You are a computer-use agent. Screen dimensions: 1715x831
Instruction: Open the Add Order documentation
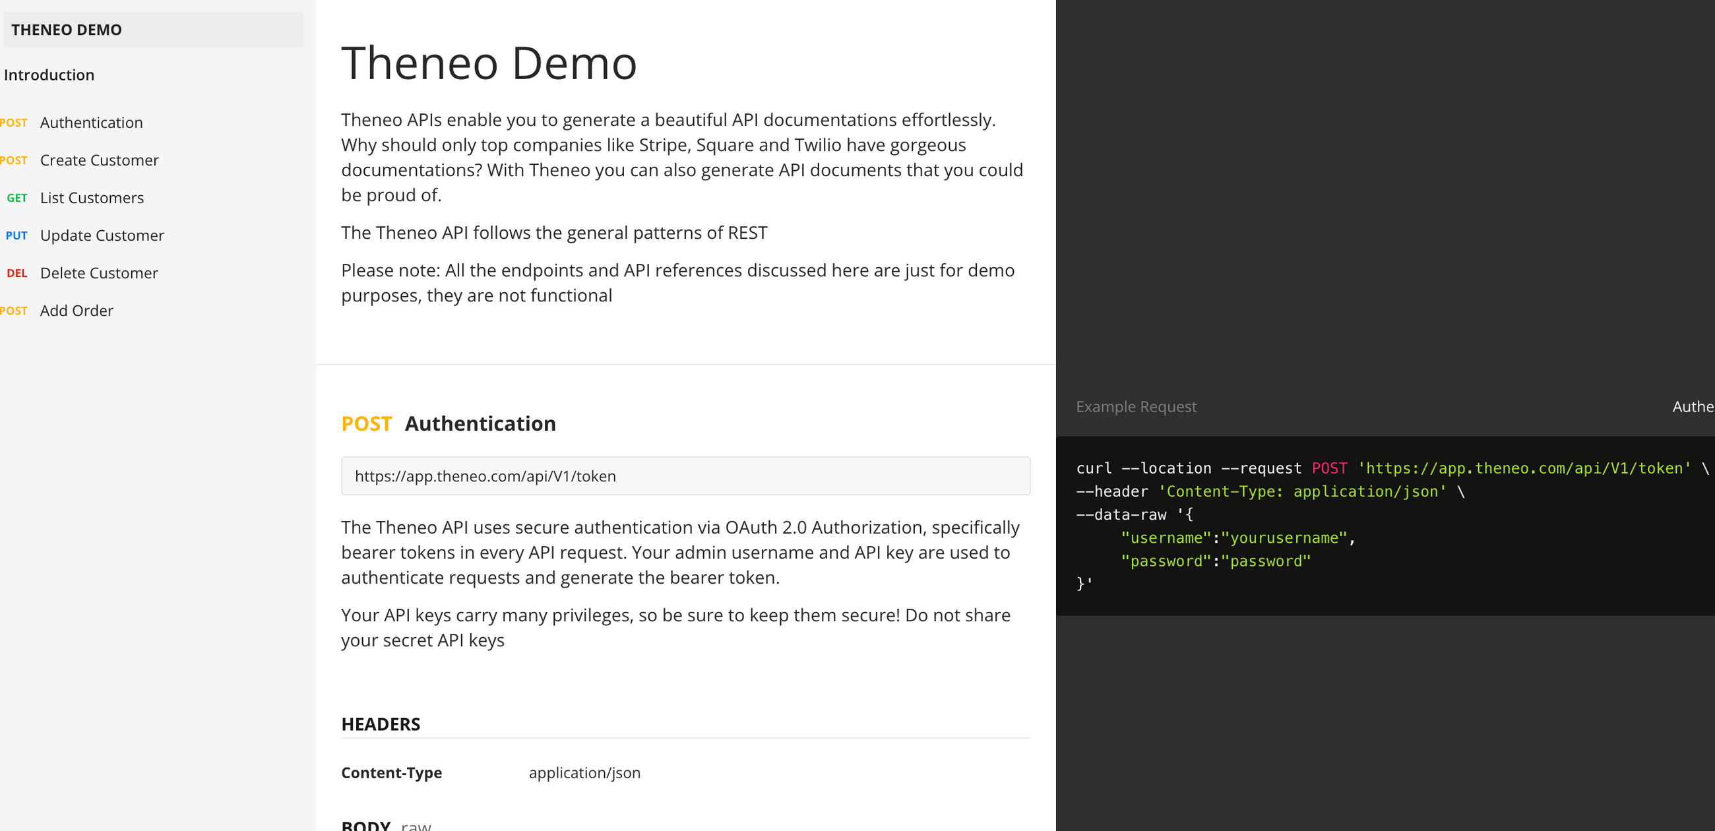click(77, 310)
